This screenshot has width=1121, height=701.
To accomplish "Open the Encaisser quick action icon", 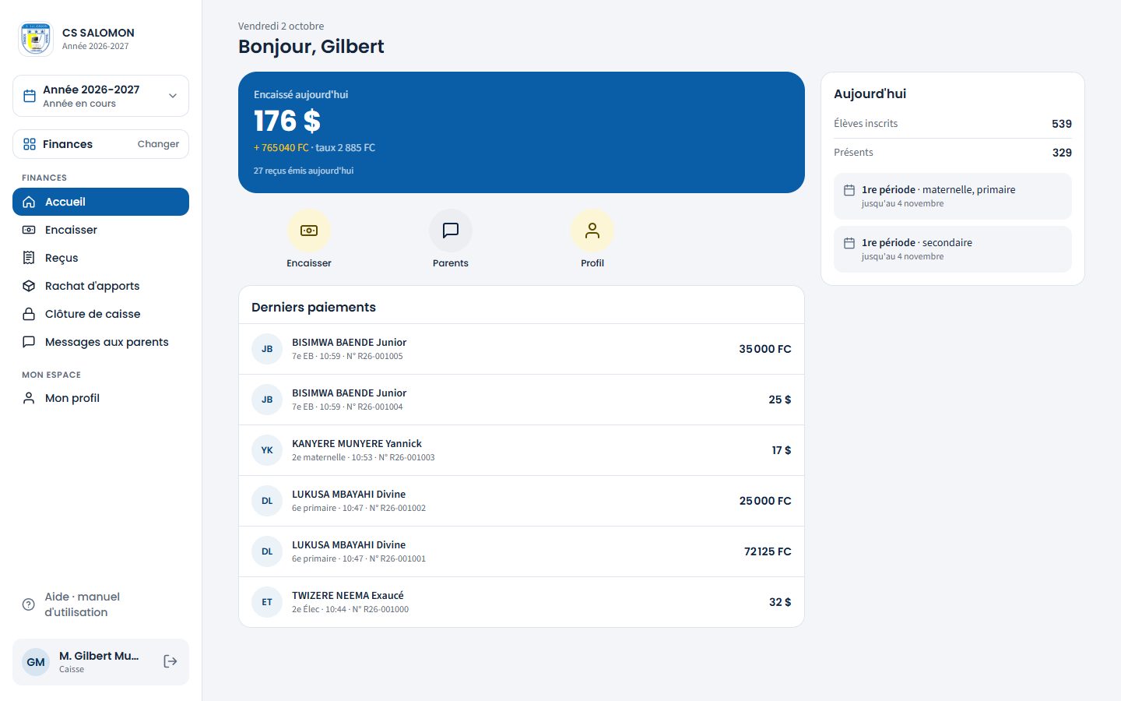I will 309,231.
